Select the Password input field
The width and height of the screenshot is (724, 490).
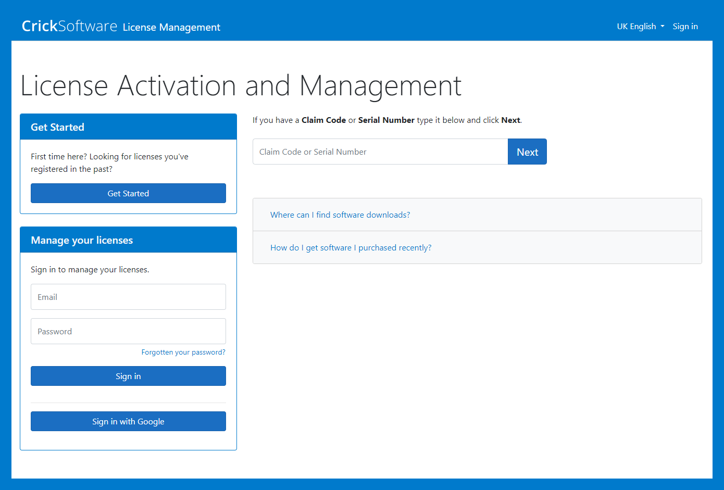[128, 332]
